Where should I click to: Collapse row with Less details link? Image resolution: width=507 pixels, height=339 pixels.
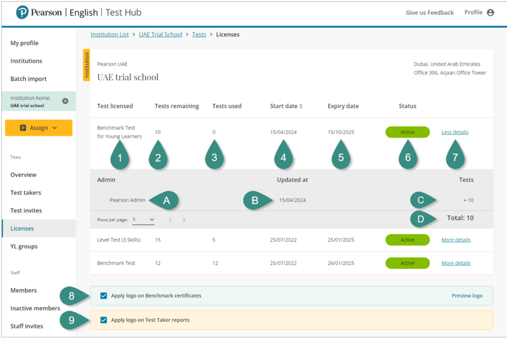pos(455,132)
